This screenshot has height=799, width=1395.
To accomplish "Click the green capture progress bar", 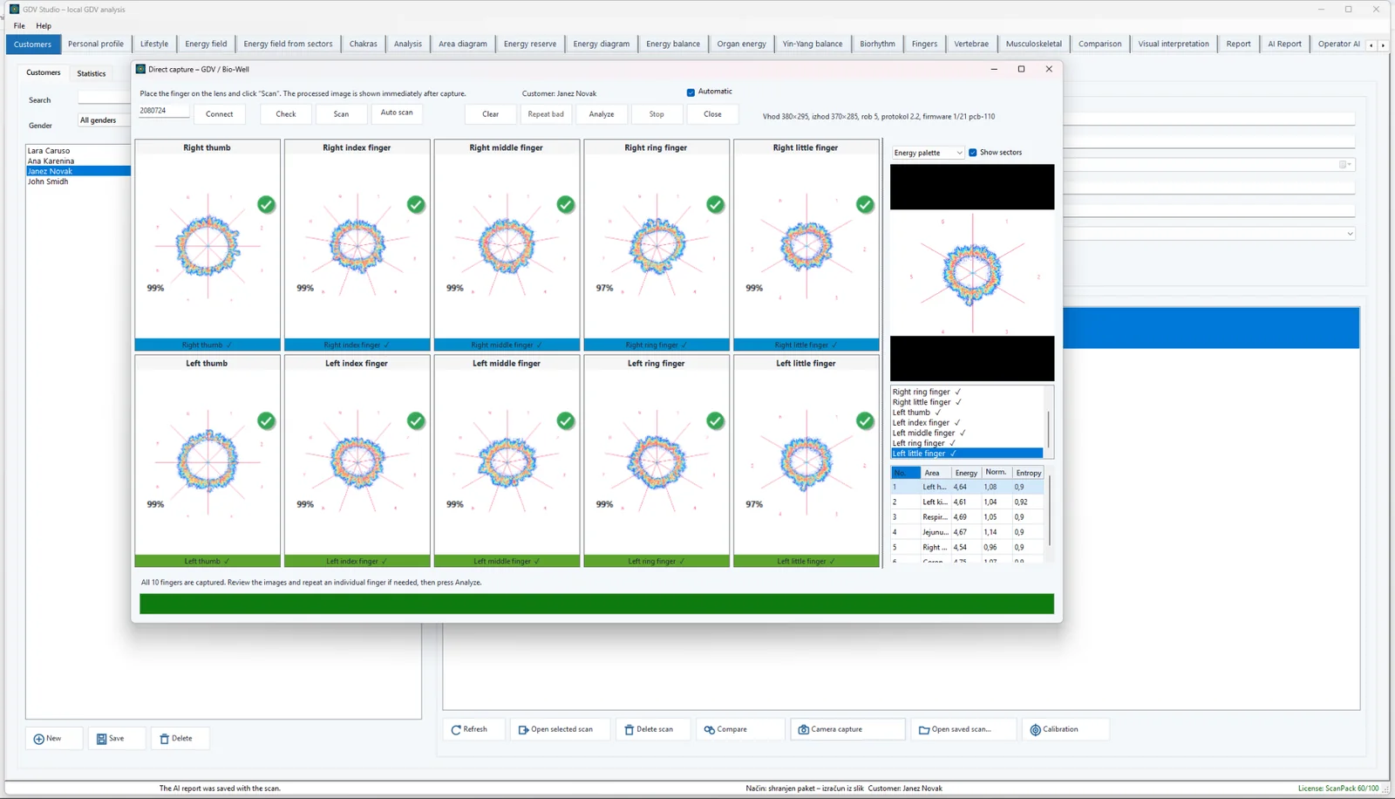I will point(596,604).
